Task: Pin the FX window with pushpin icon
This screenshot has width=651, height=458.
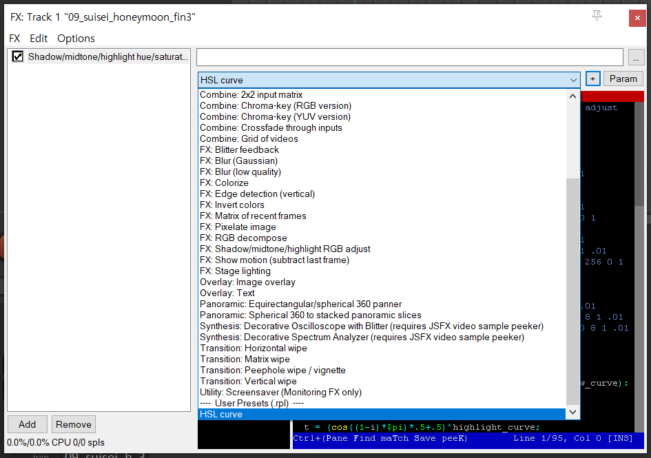Action: click(x=597, y=17)
